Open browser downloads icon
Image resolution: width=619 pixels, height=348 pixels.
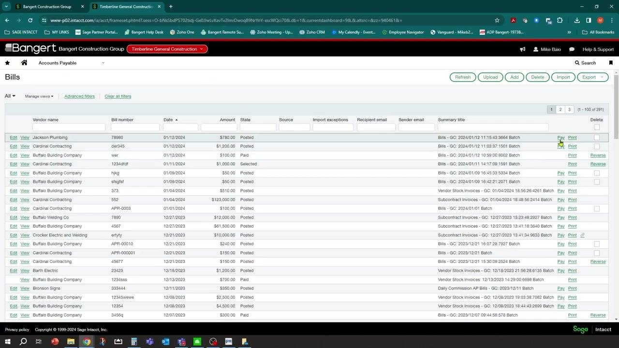coord(577,20)
